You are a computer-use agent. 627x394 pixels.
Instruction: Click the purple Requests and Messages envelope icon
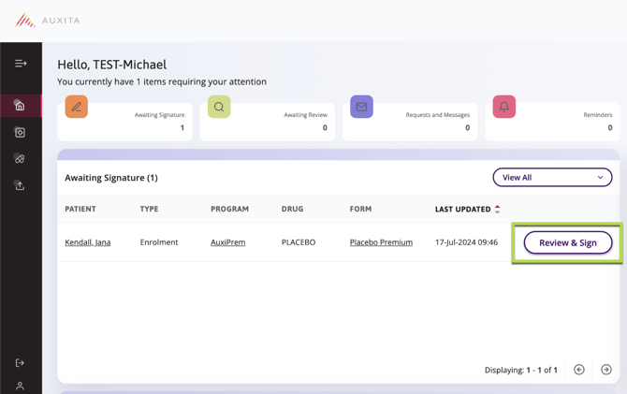(x=361, y=107)
